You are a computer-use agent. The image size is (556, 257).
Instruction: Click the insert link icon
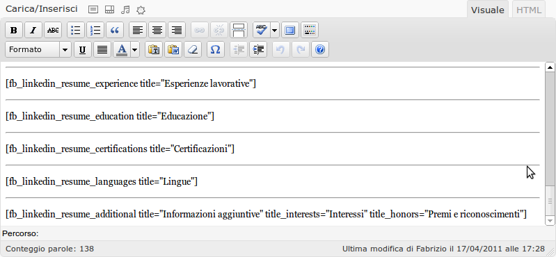click(200, 31)
